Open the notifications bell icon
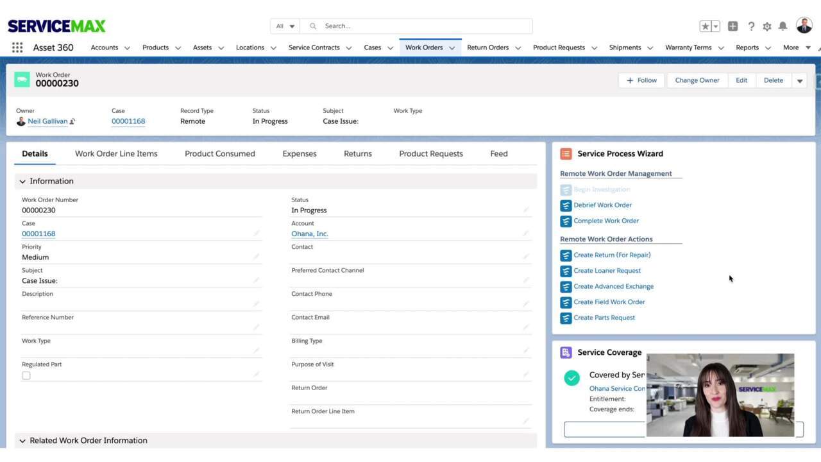This screenshot has width=821, height=462. 783,26
